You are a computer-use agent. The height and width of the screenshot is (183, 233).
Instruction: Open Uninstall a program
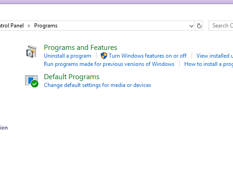coord(67,56)
